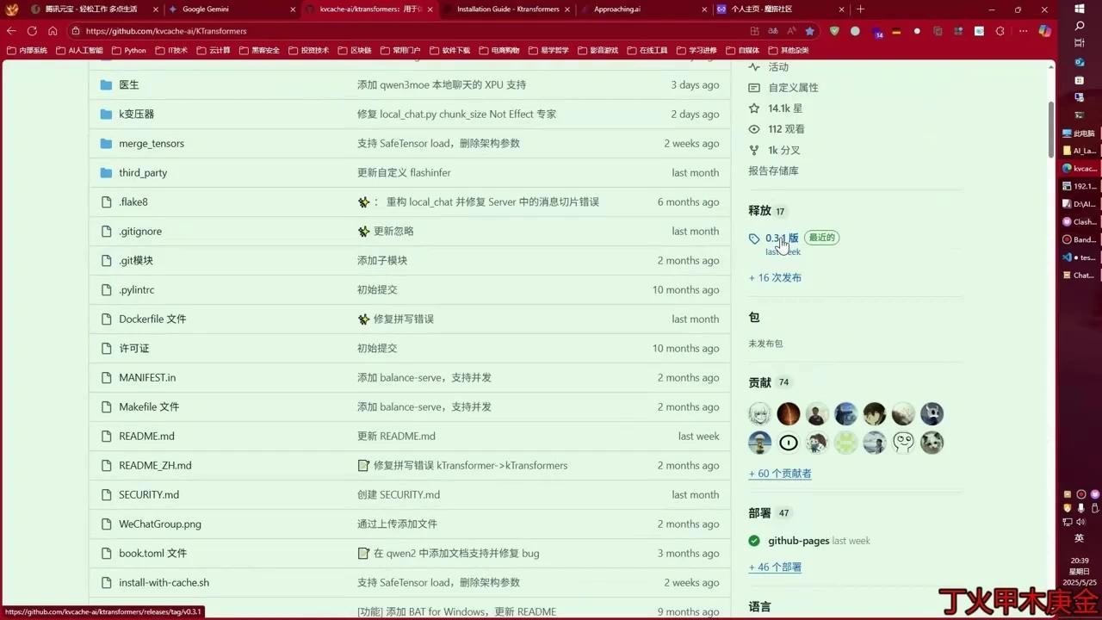Click the translate icon in the address bar
Viewport: 1102px width, 620px height.
coord(773,31)
